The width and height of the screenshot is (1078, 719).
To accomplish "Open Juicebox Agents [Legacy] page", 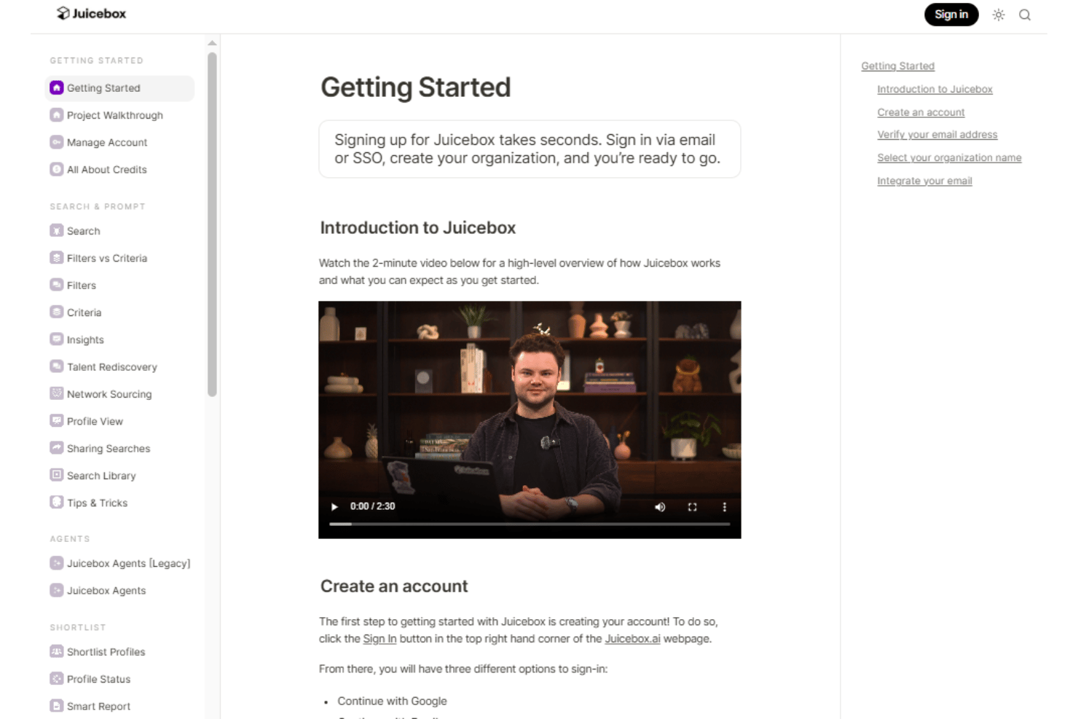I will pos(129,563).
